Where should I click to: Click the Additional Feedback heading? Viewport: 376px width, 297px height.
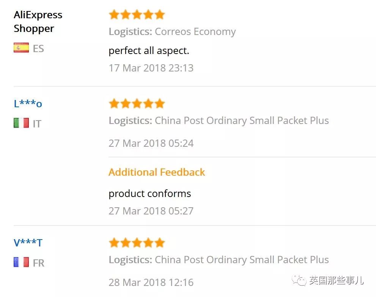pos(157,172)
